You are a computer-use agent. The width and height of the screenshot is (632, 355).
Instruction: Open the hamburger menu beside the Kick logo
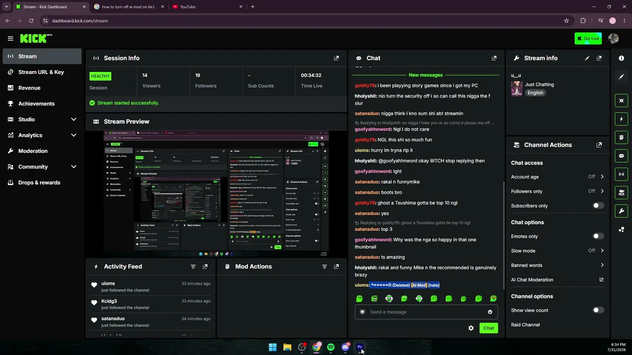(x=10, y=38)
